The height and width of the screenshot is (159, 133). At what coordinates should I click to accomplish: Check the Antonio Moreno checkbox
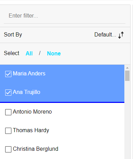pos(8,112)
